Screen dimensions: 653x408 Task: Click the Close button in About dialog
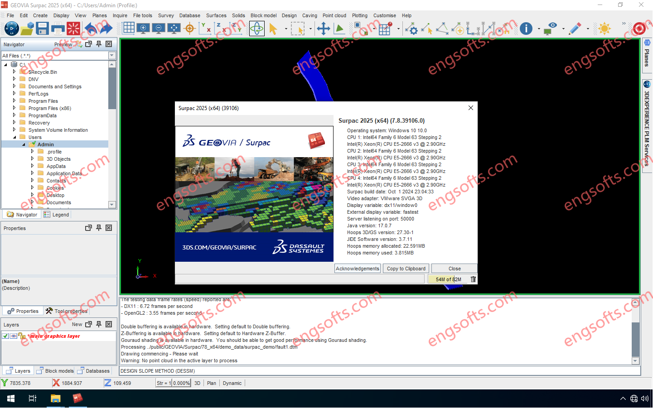[x=455, y=269]
